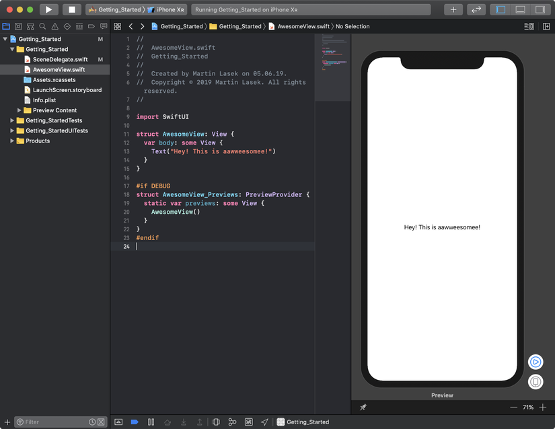Expand the Preview Content folder
This screenshot has height=429, width=555.
[x=20, y=110]
